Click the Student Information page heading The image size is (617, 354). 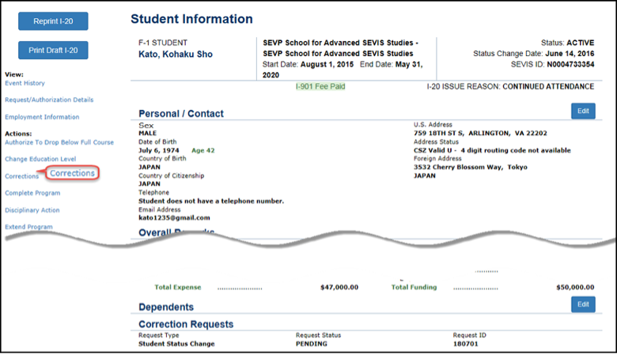(191, 19)
